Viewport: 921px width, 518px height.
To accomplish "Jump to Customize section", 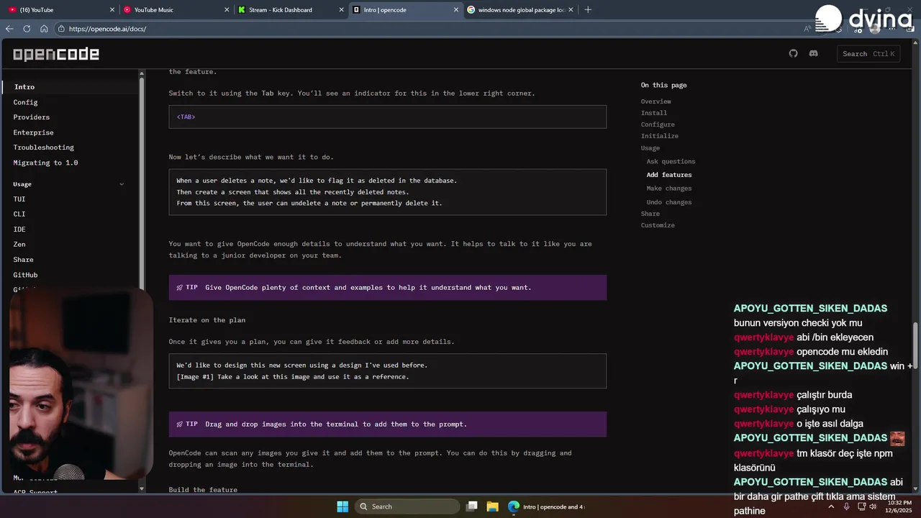I will [658, 225].
